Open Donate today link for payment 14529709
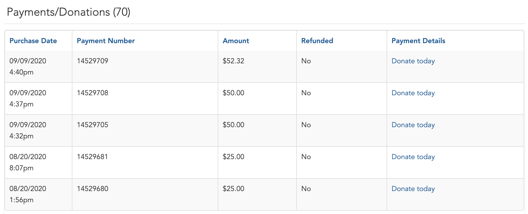Viewport: 528px width, 214px height. coord(413,61)
